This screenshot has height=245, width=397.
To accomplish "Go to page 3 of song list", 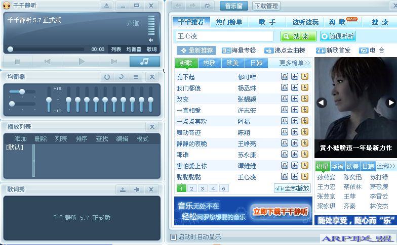I will [203, 188].
